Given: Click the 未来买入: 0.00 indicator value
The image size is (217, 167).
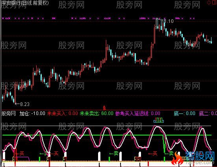Looking at the screenshot, I should pos(62,113).
